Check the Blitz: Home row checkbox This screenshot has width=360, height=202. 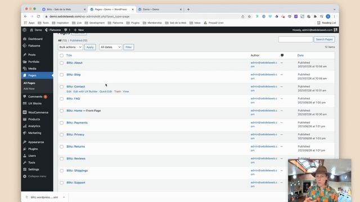coord(61,111)
